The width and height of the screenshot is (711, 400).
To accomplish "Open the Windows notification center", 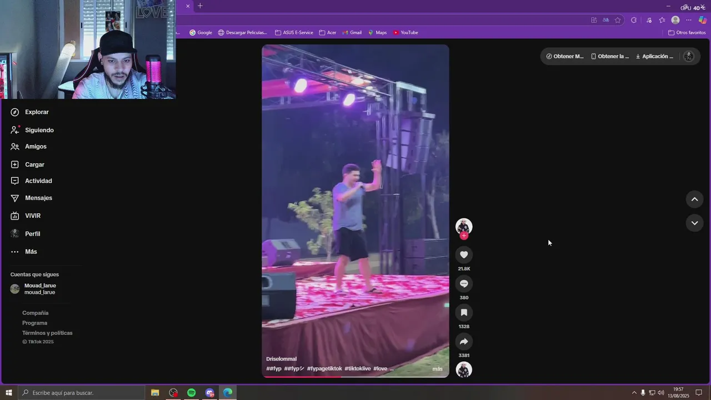I will [x=699, y=393].
